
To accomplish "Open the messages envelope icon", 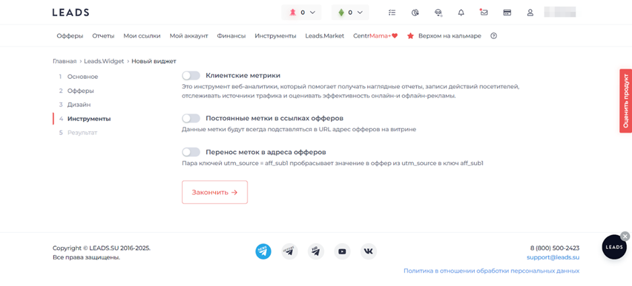I will pos(484,12).
